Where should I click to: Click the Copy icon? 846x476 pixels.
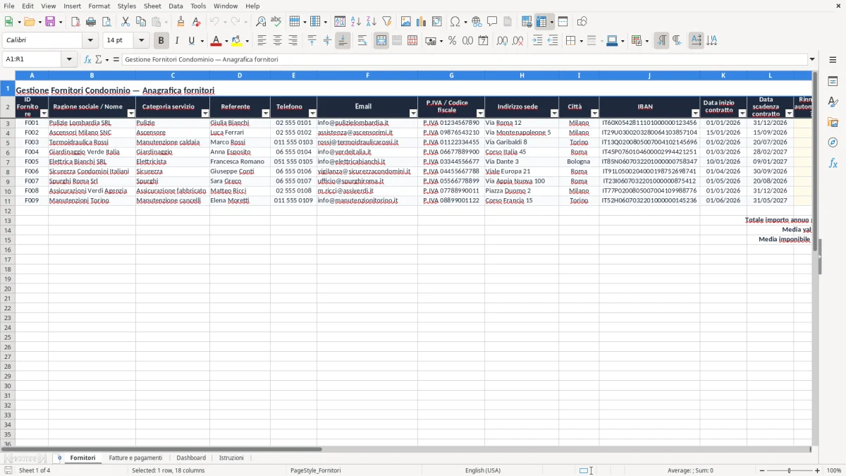tap(141, 22)
